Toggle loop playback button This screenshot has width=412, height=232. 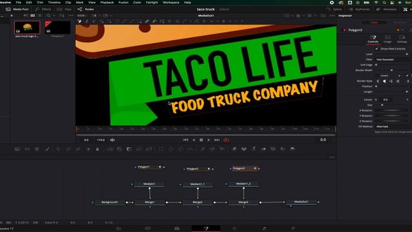point(226,140)
